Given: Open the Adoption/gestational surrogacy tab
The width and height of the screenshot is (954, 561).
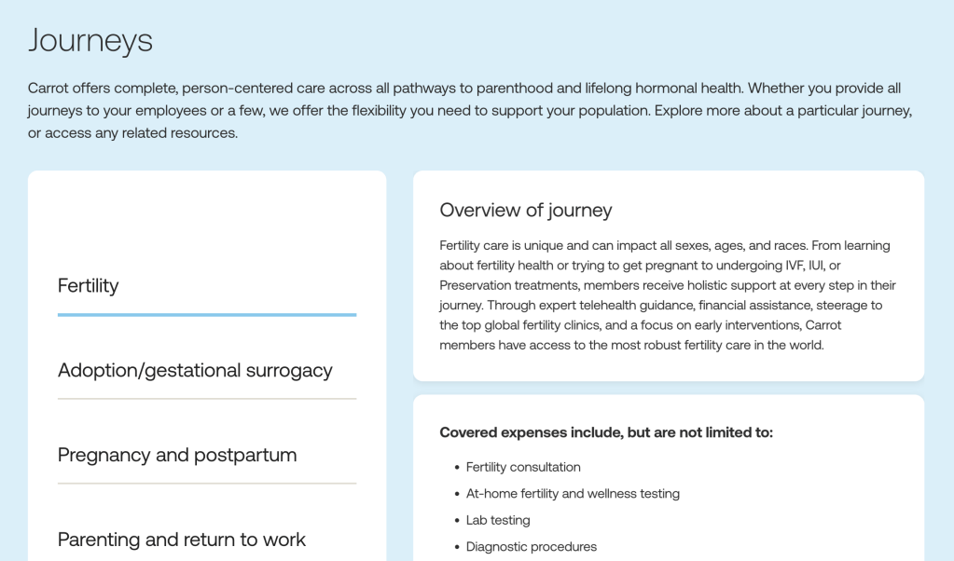Looking at the screenshot, I should click(x=195, y=371).
